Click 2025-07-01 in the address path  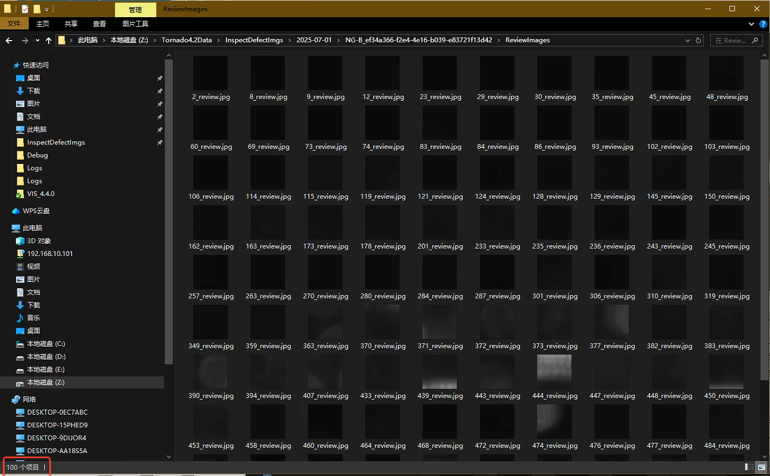(x=314, y=40)
